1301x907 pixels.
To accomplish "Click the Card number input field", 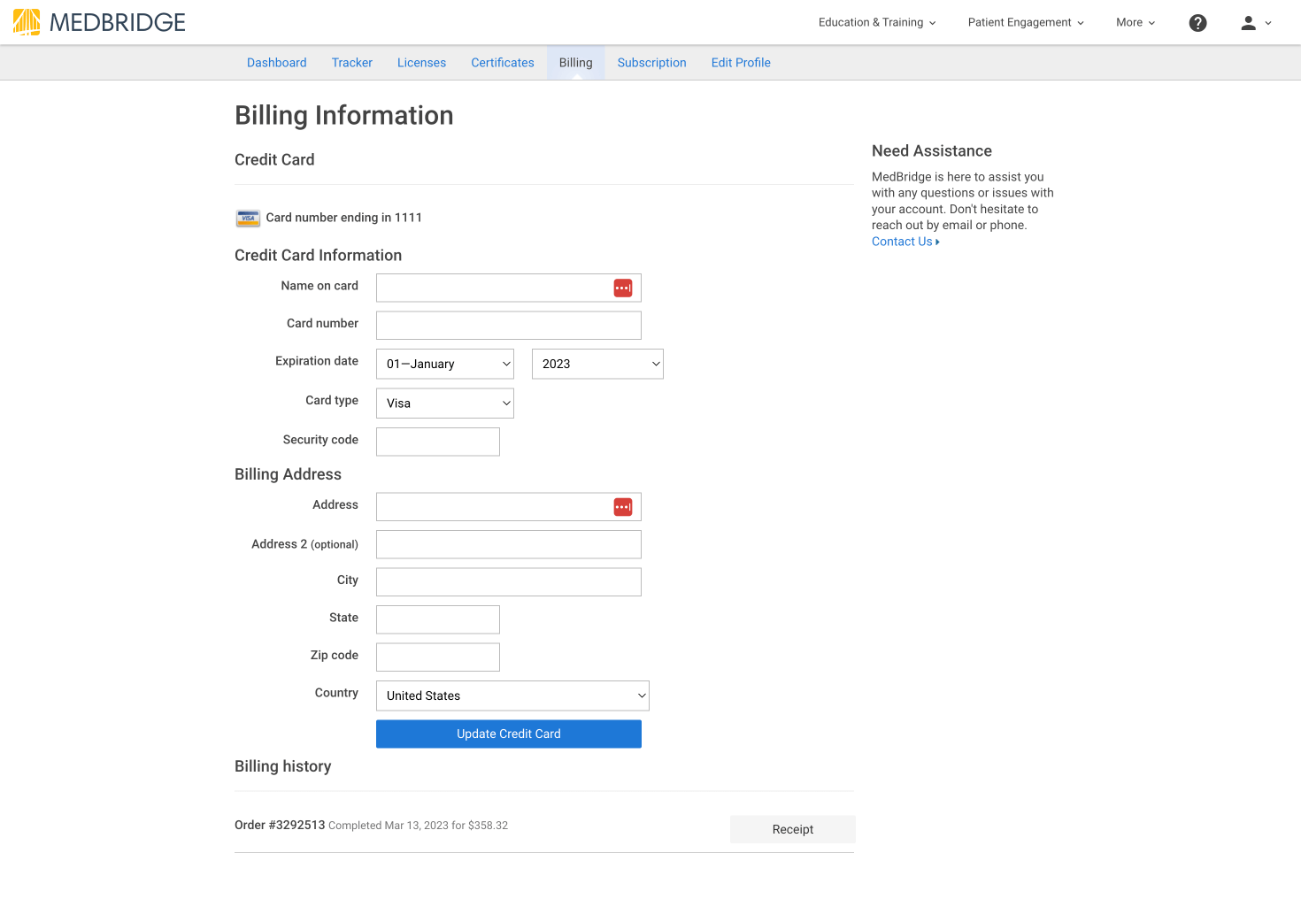I will tap(508, 325).
